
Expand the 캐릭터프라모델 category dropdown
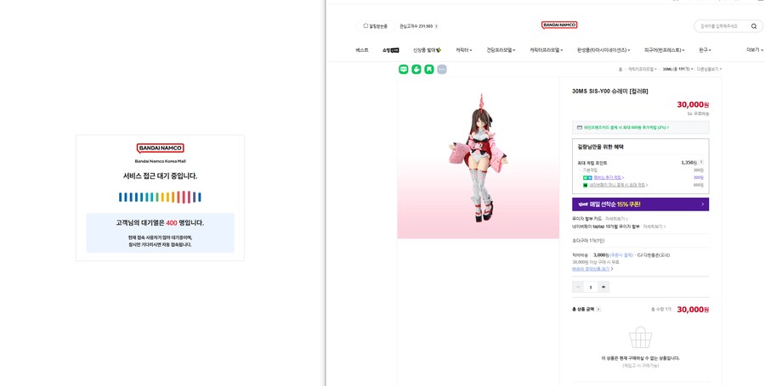click(547, 50)
